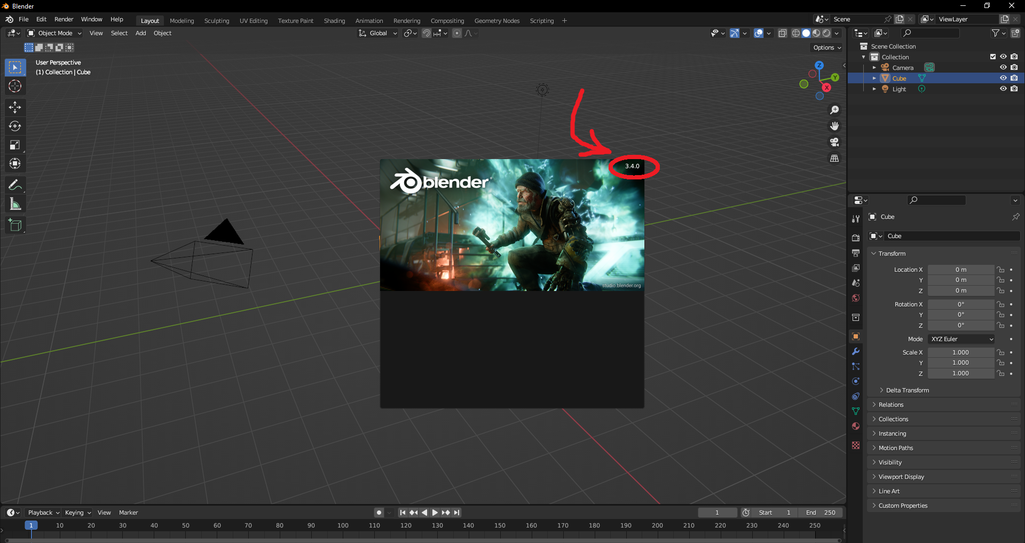Select the Measure ruler tool
1025x543 pixels.
click(15, 204)
